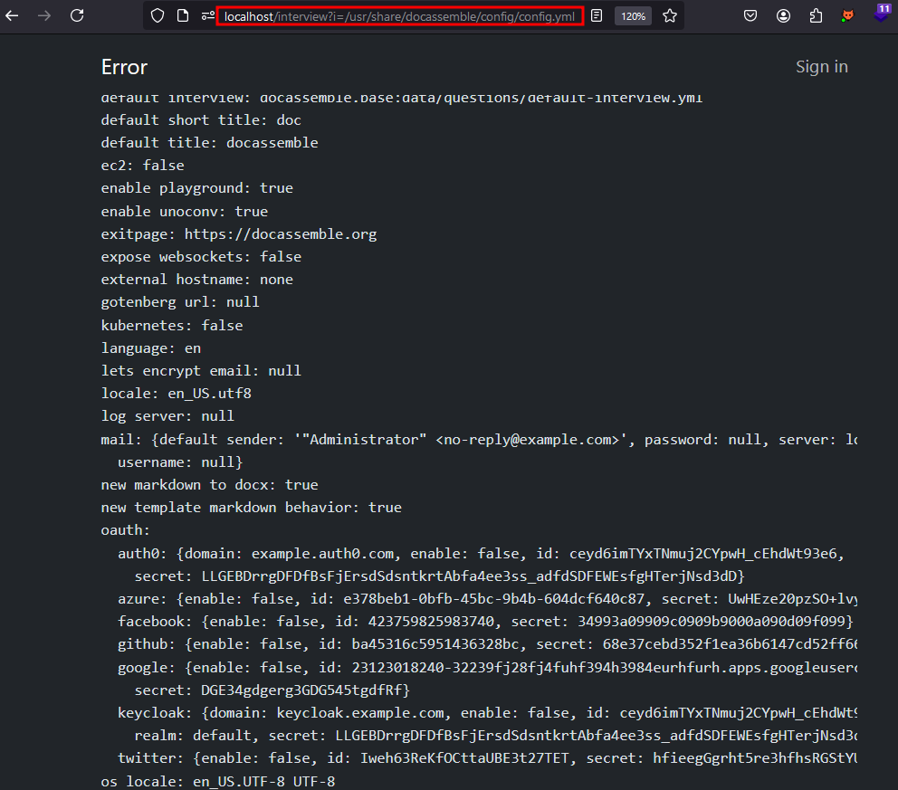Click the 'default short title: doc' line
The image size is (898, 790).
coord(201,120)
